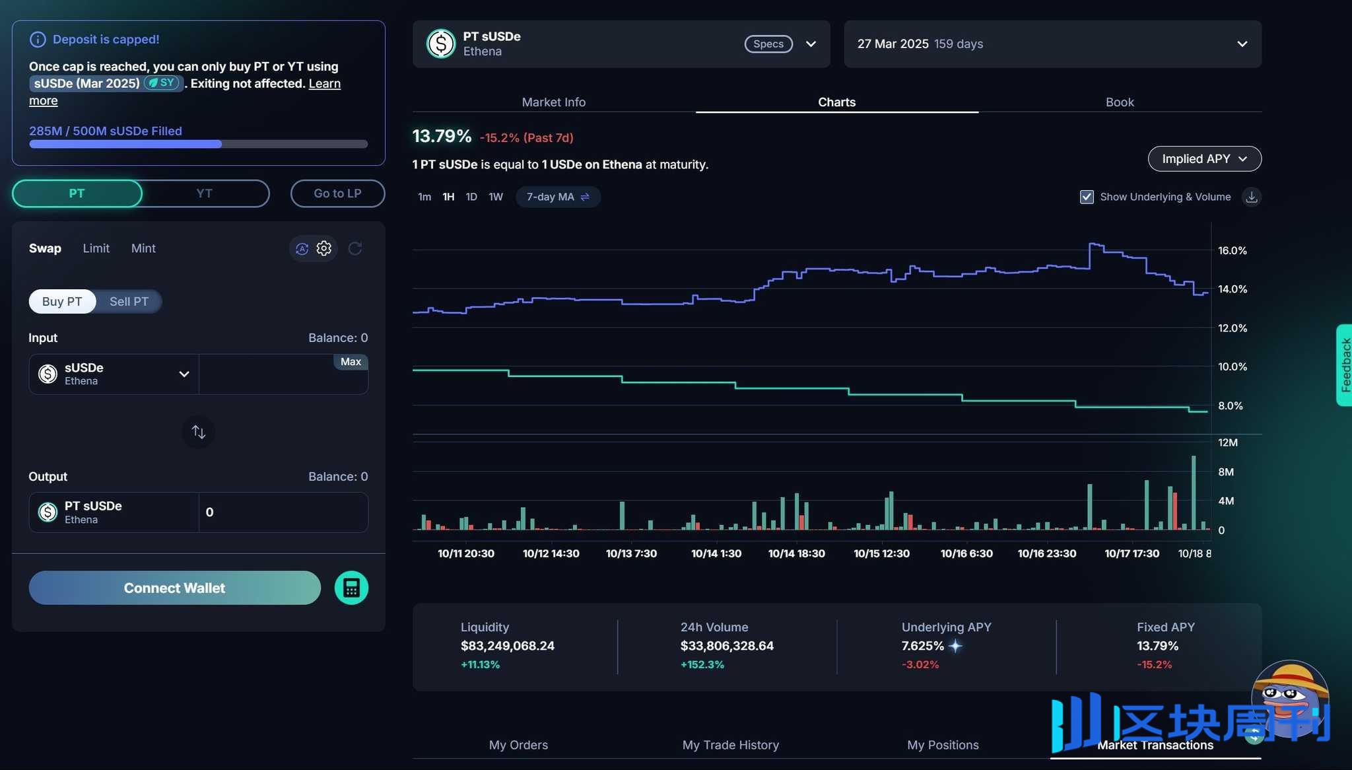Uncheck Show Underlying & Volume checkbox
This screenshot has width=1352, height=770.
click(x=1087, y=197)
